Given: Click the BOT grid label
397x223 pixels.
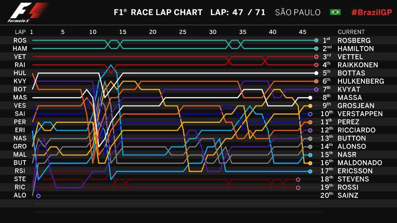Looking at the screenshot, I should (x=20, y=89).
